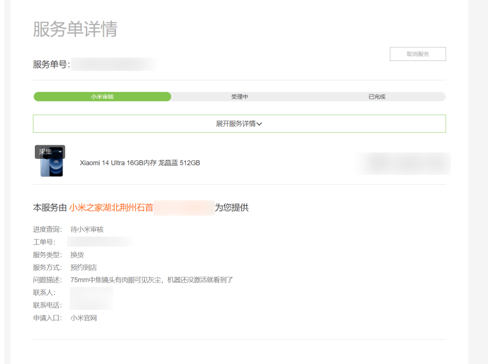Select the 预约到店 service method value
Viewport: 488px width, 364px height.
(x=84, y=267)
